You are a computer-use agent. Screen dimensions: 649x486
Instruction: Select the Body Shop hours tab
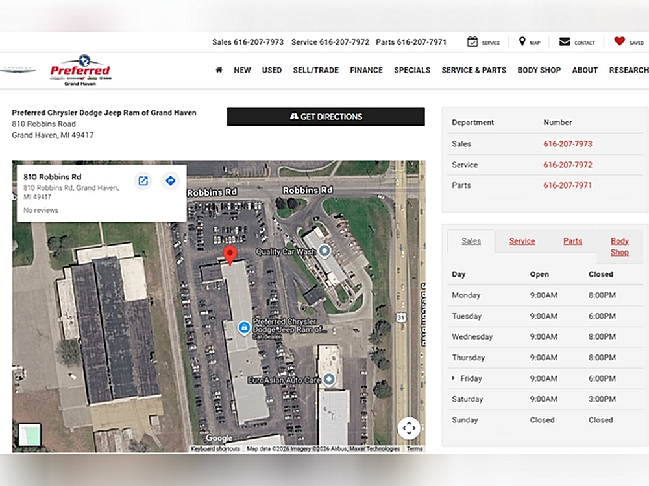click(619, 247)
